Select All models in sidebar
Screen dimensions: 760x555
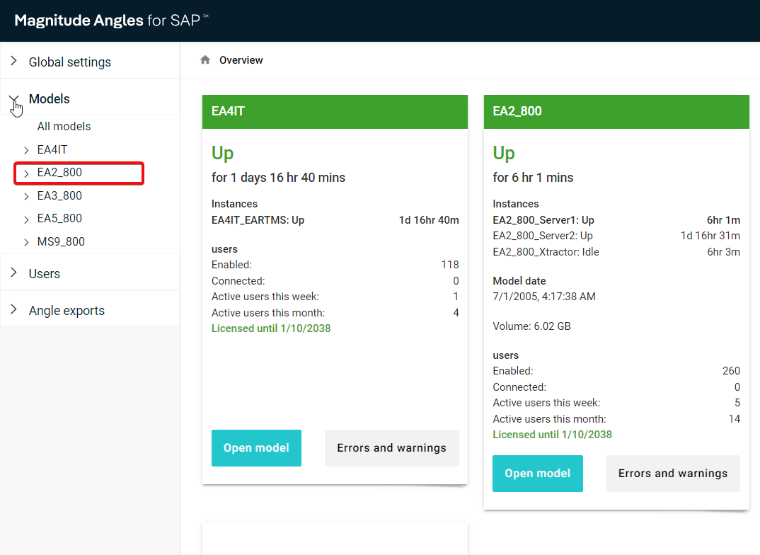click(x=64, y=127)
